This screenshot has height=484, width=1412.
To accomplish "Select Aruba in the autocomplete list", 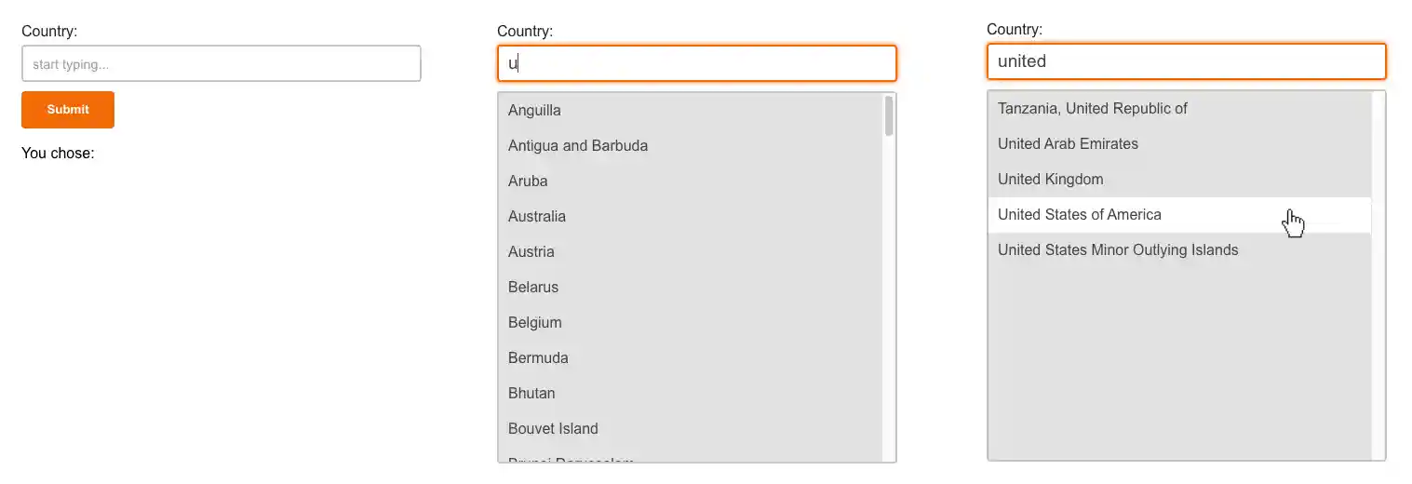I will point(528,181).
